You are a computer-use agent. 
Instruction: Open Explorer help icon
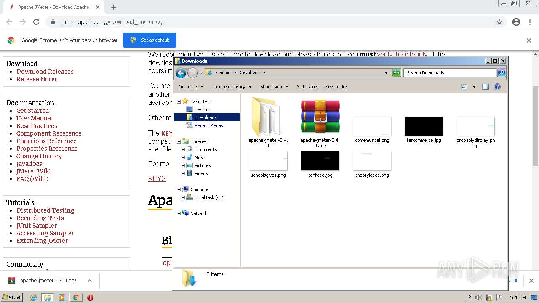click(497, 87)
